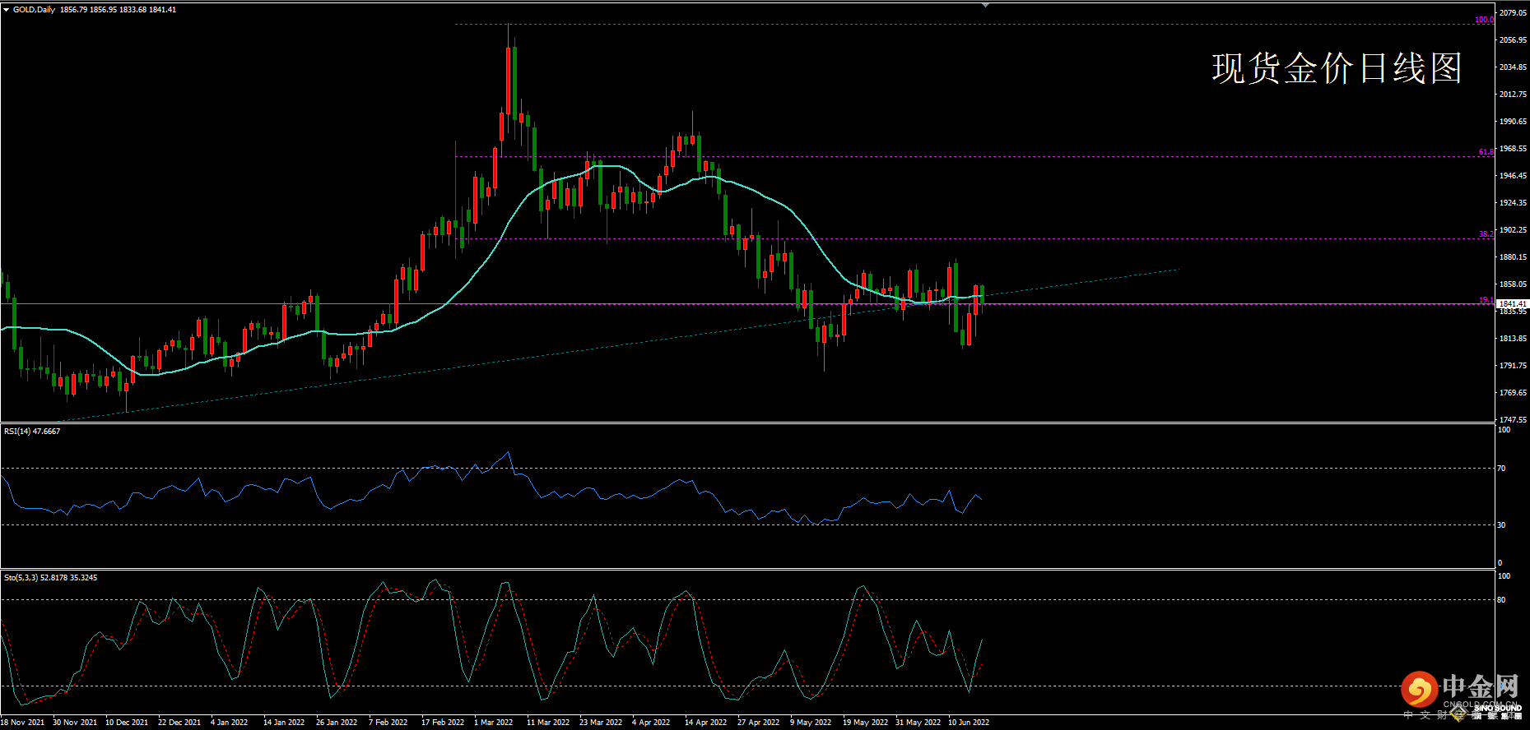
Task: Click the red cloud CNGOLD logo
Action: click(x=1419, y=689)
